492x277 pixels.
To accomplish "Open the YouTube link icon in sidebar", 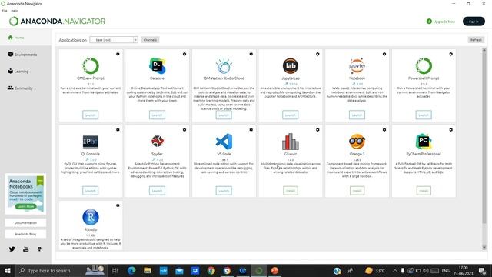I will [x=25, y=249].
